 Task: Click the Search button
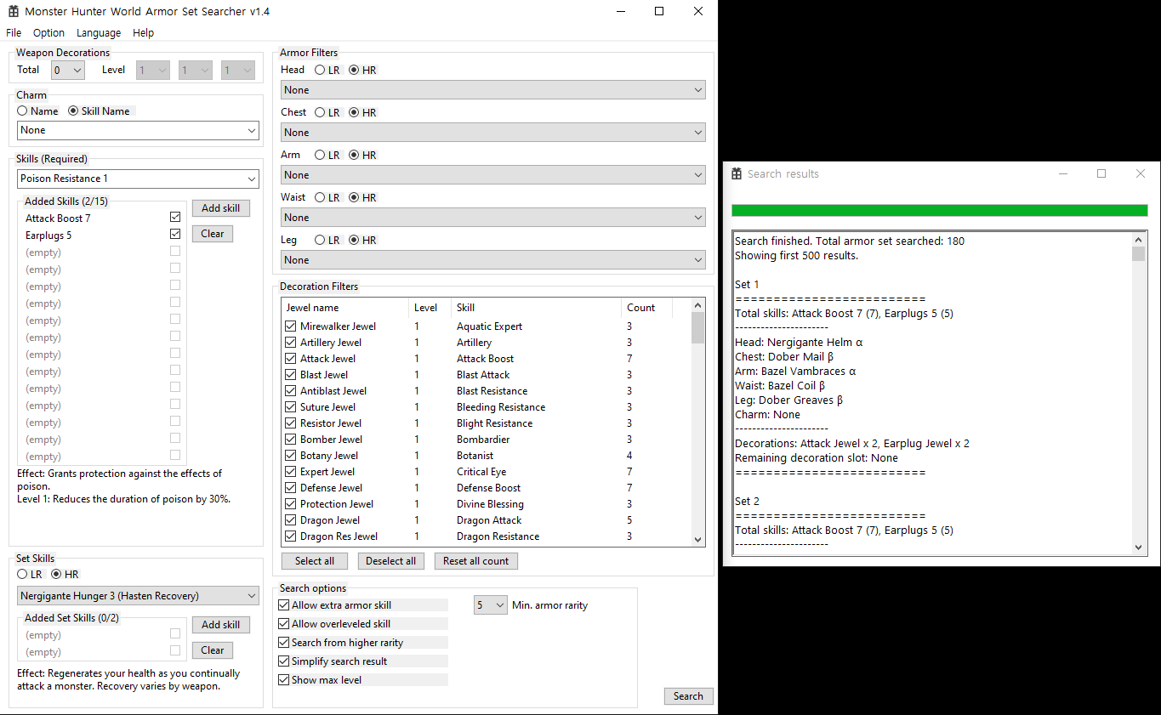(x=688, y=696)
